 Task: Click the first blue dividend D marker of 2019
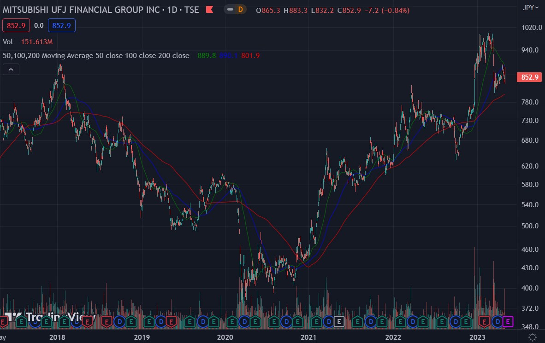(x=161, y=322)
